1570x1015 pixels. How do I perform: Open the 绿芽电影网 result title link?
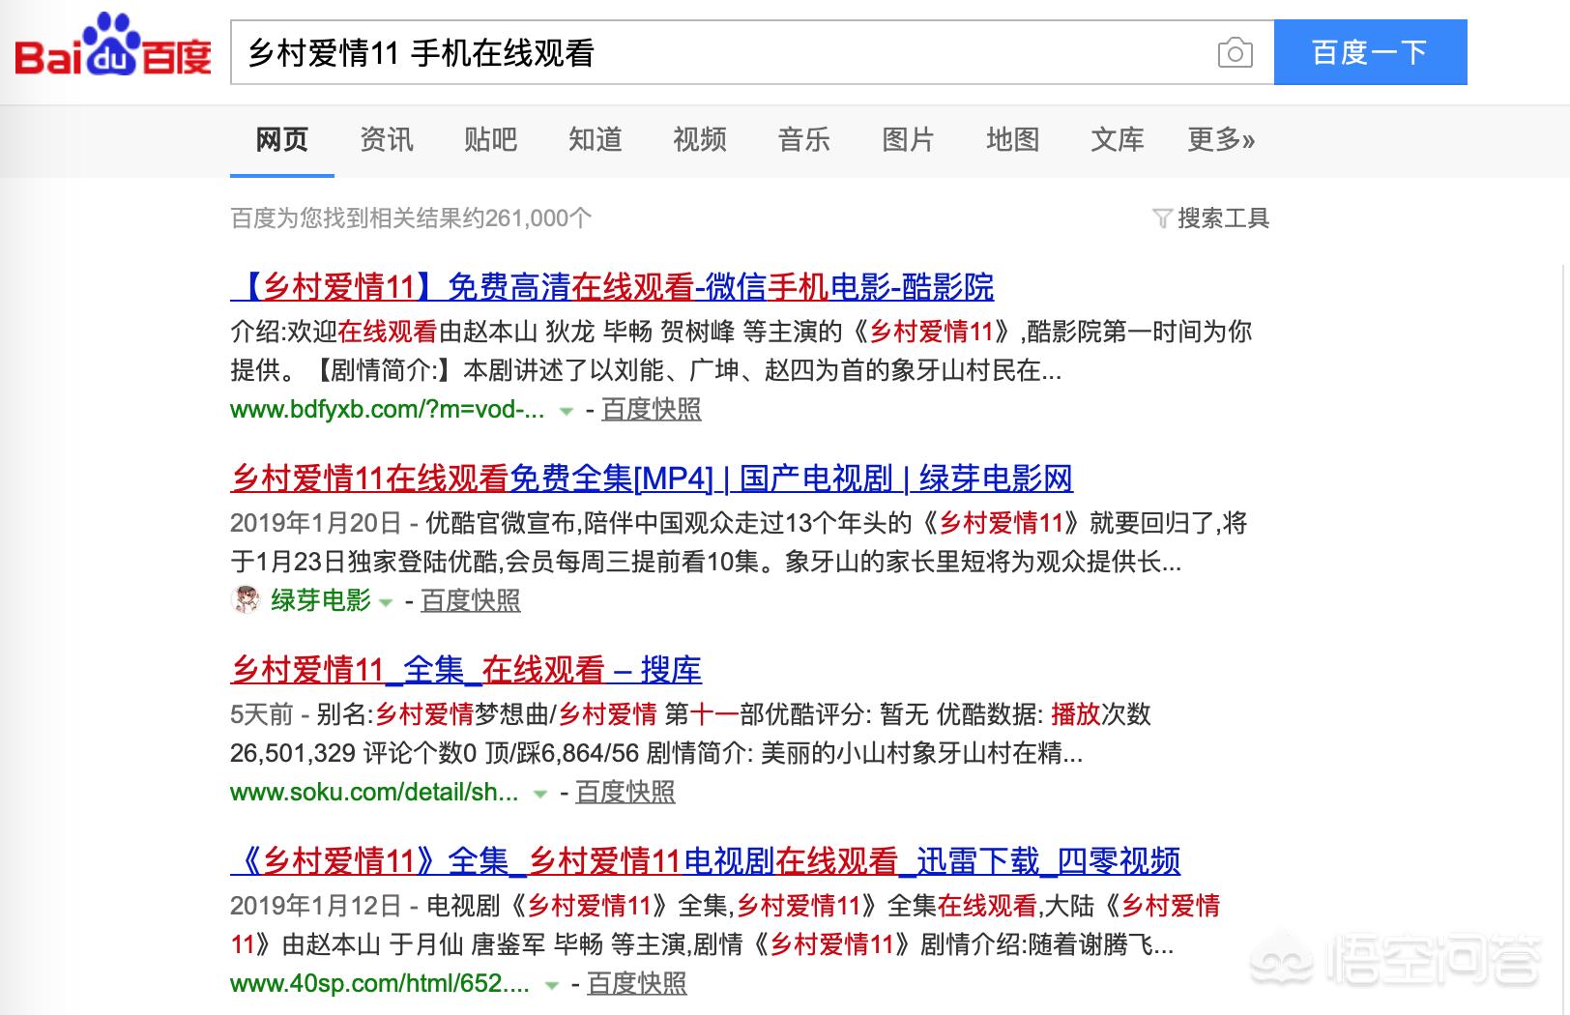pyautogui.click(x=653, y=478)
